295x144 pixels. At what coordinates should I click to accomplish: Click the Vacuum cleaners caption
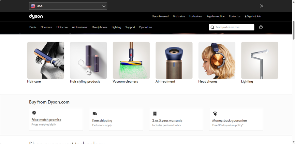pyautogui.click(x=125, y=82)
